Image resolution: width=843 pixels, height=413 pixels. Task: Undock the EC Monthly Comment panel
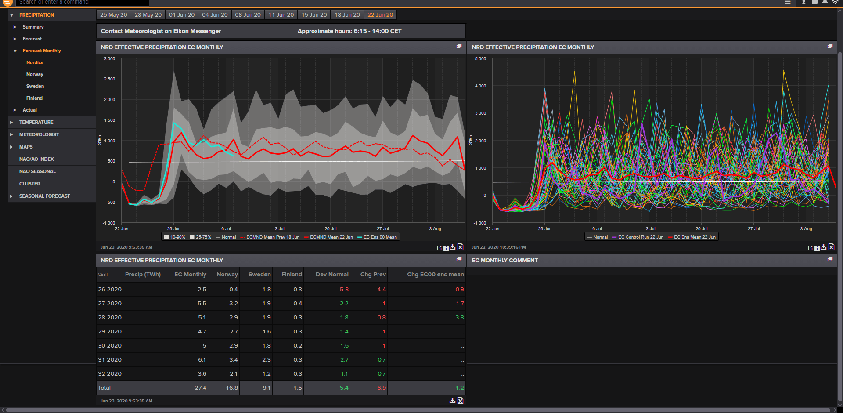click(x=830, y=259)
